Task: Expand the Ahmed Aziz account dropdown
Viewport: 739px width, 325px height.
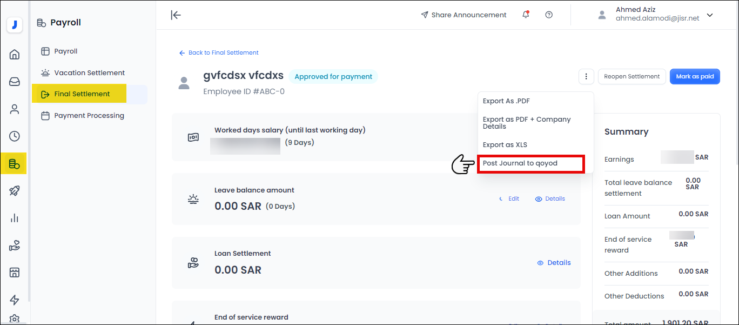Action: (x=710, y=15)
